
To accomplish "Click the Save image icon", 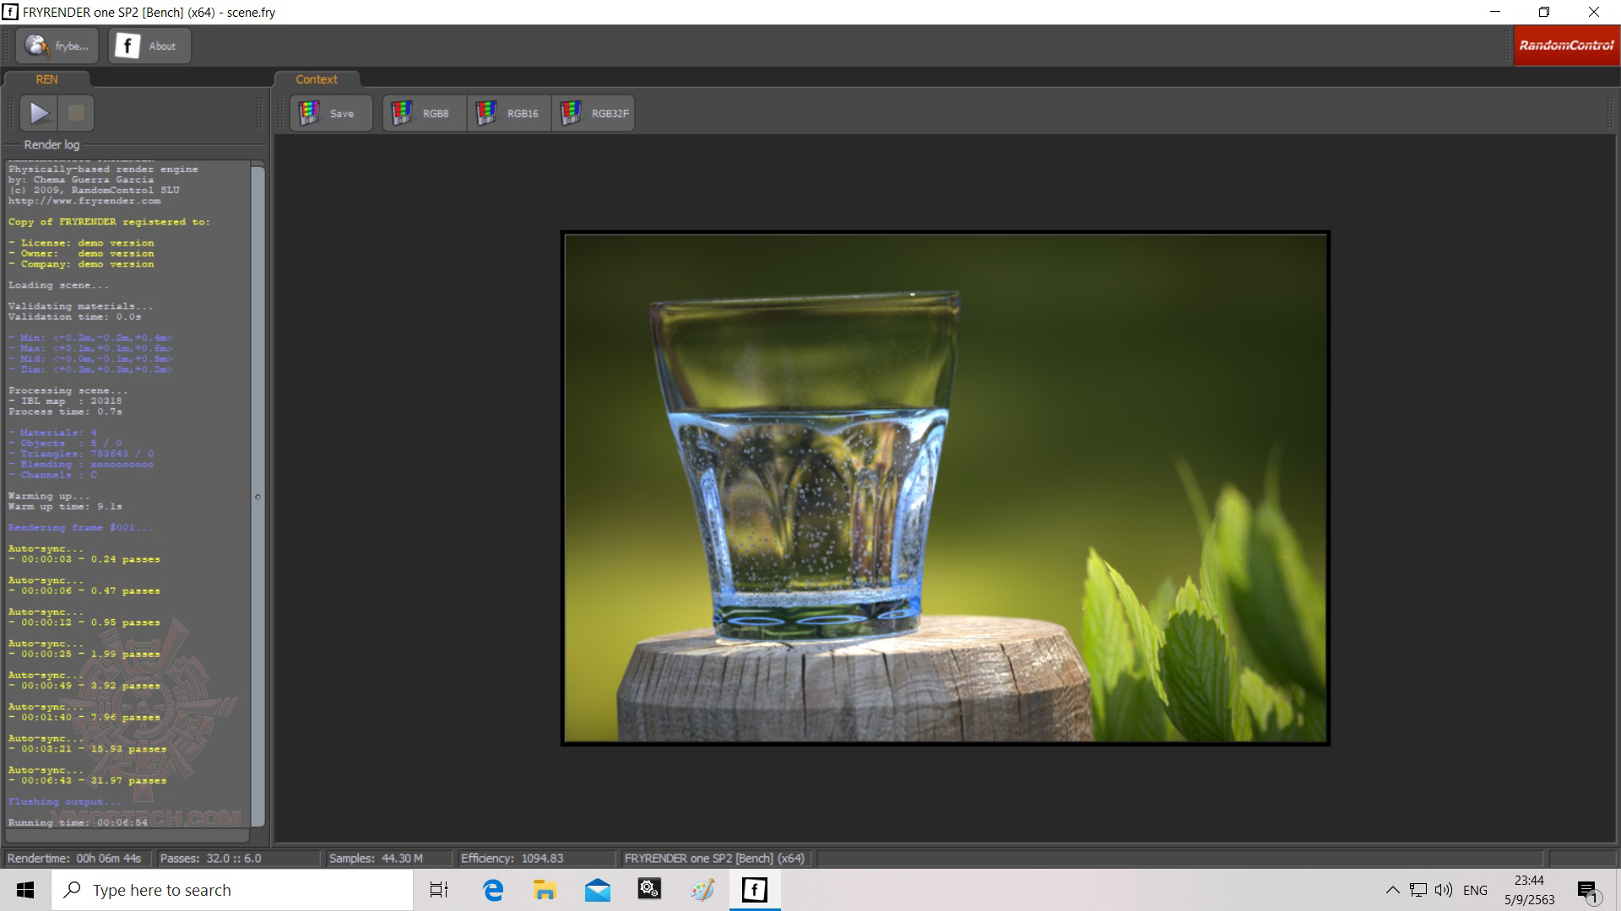I will click(310, 113).
